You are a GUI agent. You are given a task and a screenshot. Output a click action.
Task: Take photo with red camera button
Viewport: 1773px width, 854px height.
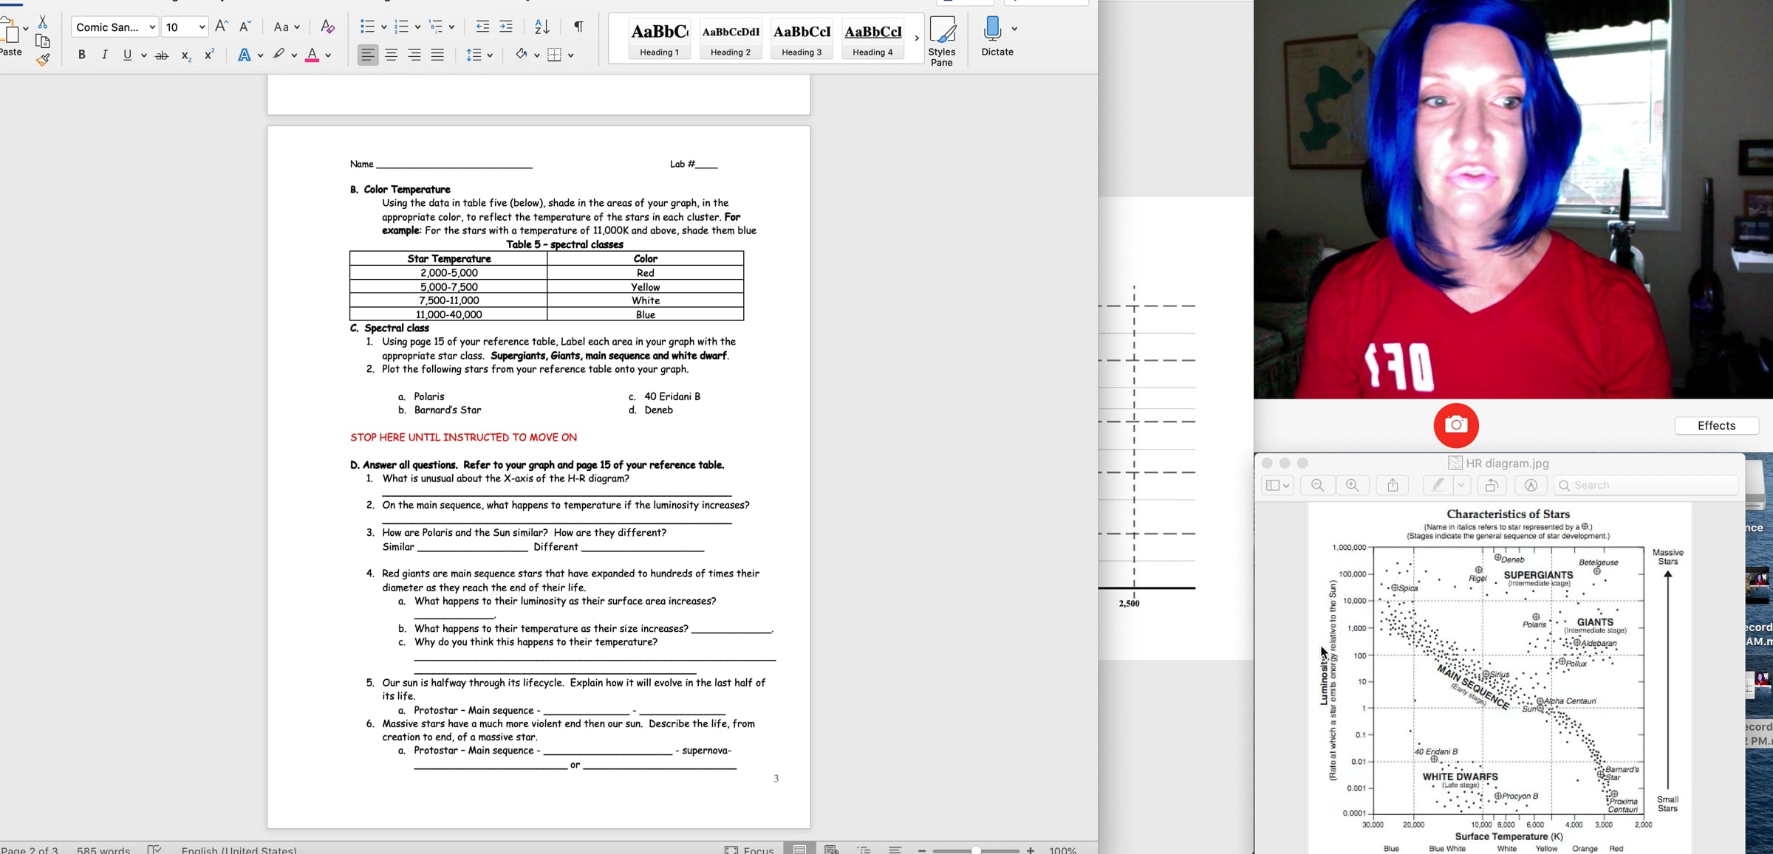tap(1455, 425)
